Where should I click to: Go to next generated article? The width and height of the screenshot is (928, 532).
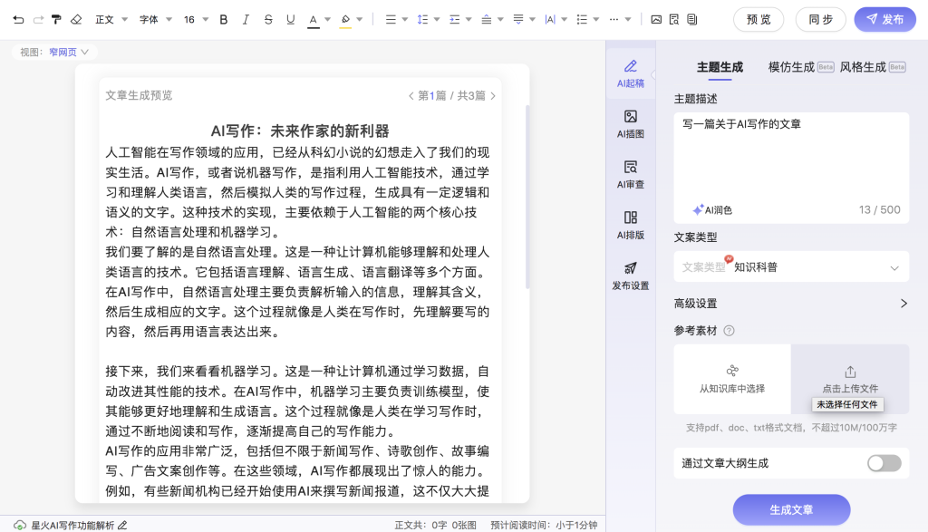(493, 96)
